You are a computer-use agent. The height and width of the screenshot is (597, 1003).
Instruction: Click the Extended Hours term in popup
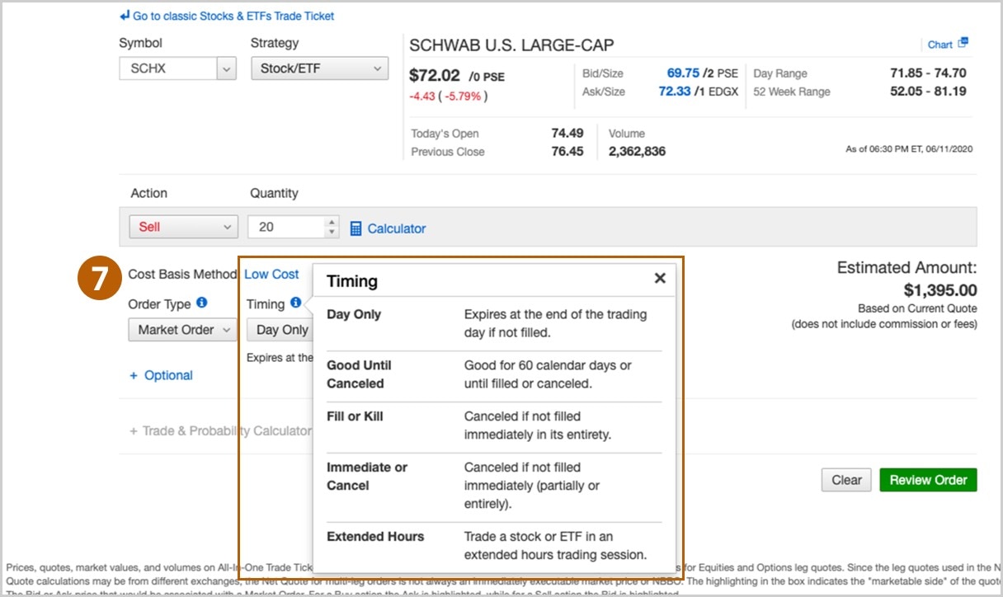click(x=375, y=537)
